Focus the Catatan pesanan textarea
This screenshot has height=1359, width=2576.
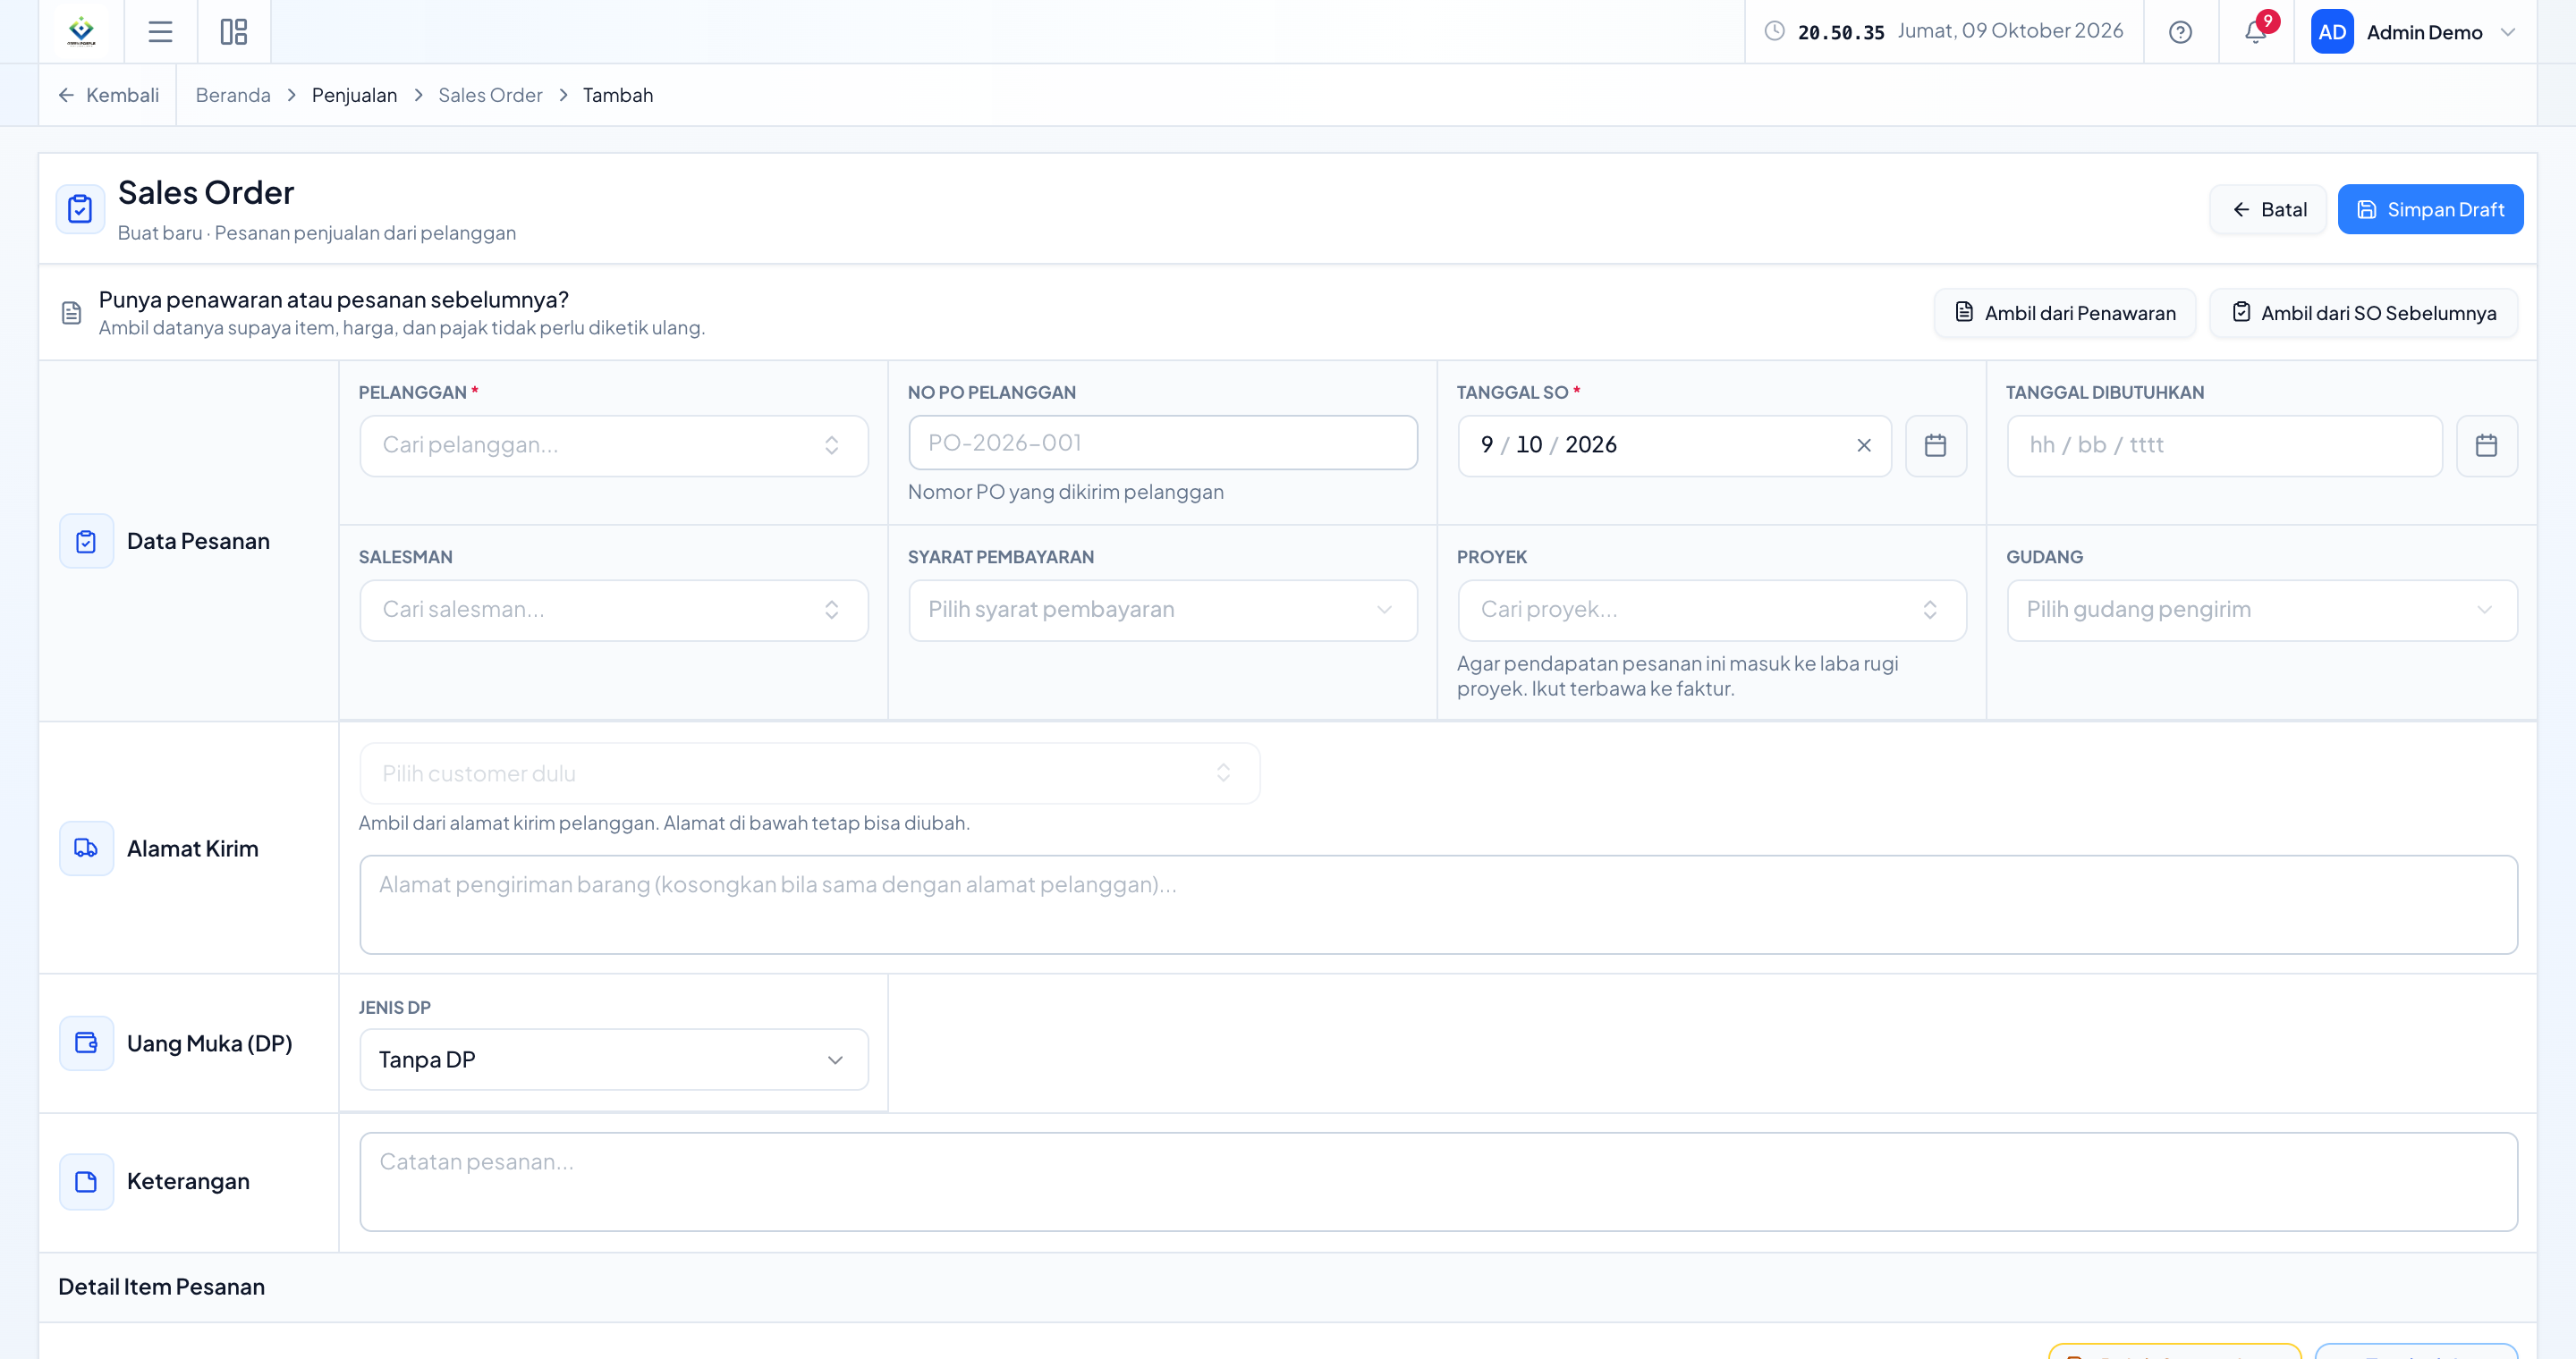pyautogui.click(x=1438, y=1182)
